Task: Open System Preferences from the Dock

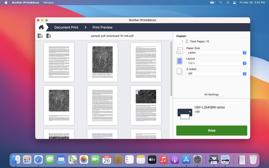Action: [197, 160]
